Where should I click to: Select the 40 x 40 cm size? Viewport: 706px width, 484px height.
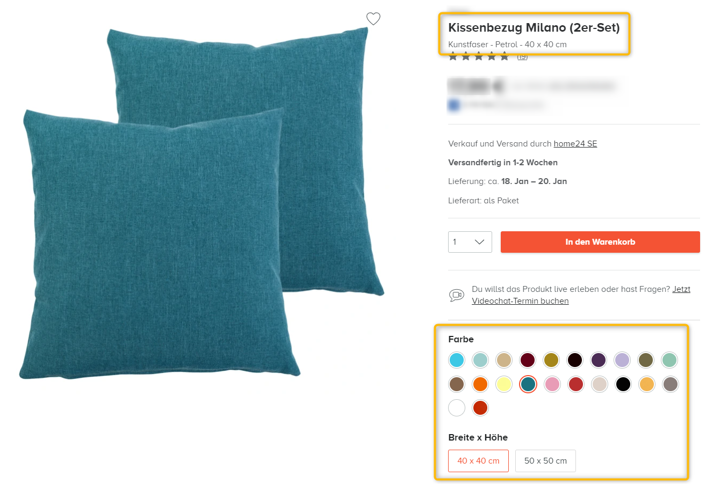[x=478, y=461]
